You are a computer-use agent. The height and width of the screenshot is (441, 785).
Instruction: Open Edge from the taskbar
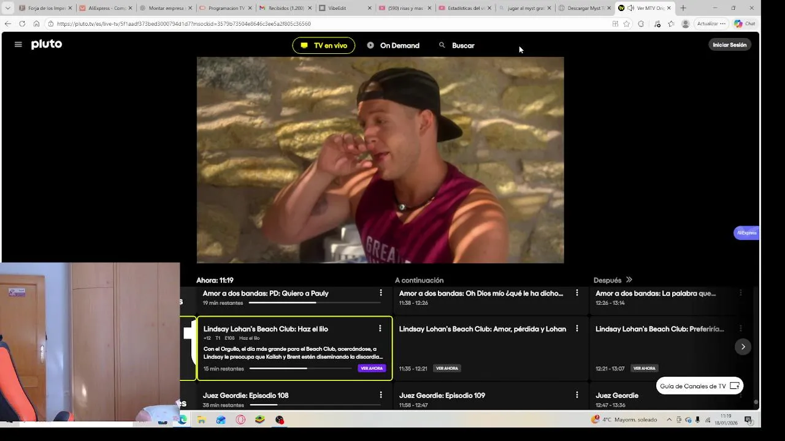[x=182, y=420]
